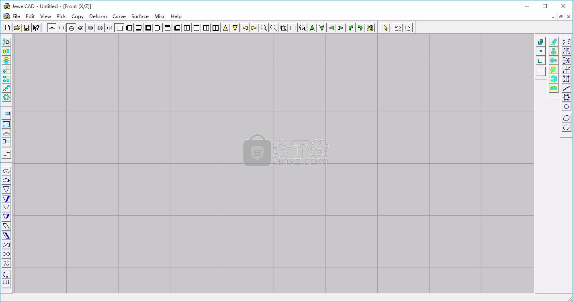Select the small circle curve tool, right toolbar
Viewport: 573px width, 302px height.
click(x=566, y=106)
